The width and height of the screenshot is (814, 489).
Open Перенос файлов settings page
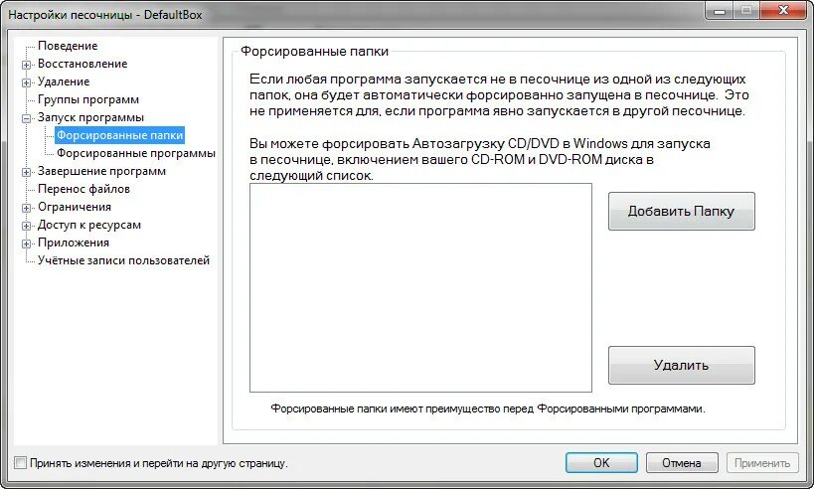coord(83,189)
